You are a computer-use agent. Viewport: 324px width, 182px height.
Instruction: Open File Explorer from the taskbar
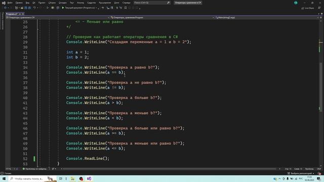point(72,178)
